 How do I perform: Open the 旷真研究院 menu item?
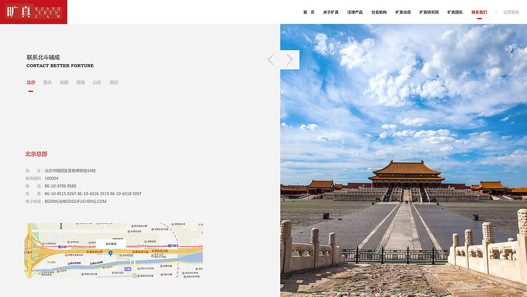[x=429, y=12]
